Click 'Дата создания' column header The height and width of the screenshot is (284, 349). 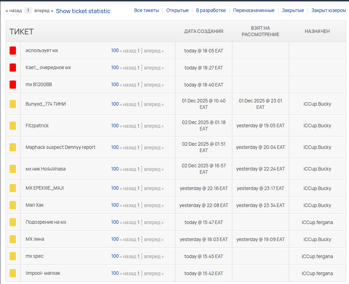(x=204, y=31)
